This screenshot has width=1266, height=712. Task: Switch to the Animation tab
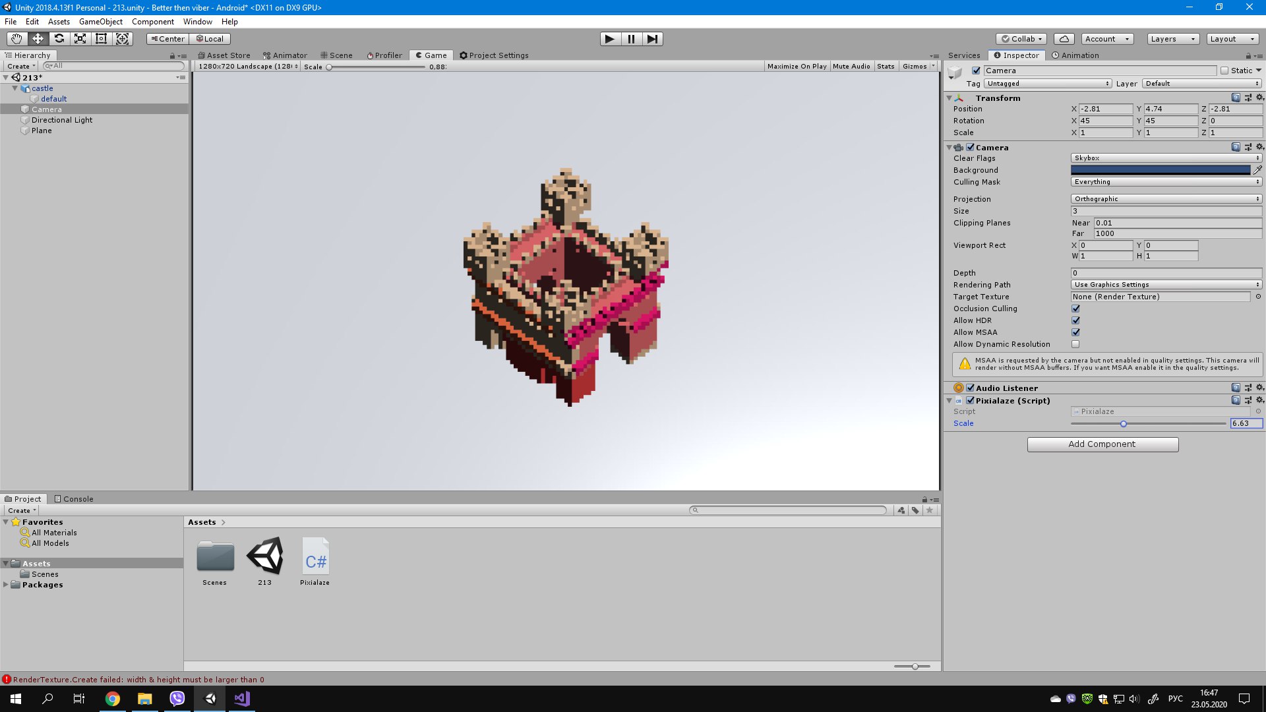coord(1075,55)
